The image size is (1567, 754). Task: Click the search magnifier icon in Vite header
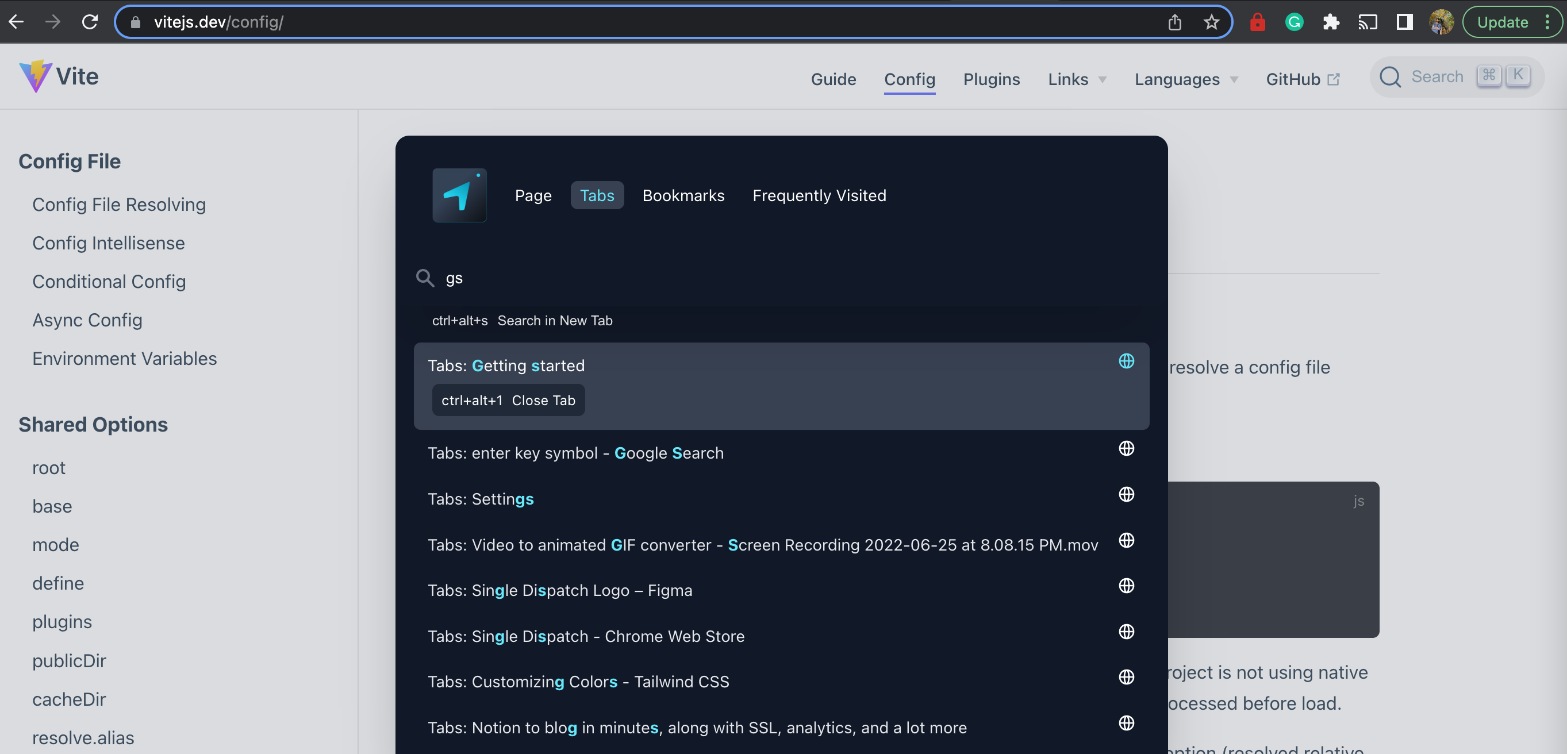(x=1390, y=77)
